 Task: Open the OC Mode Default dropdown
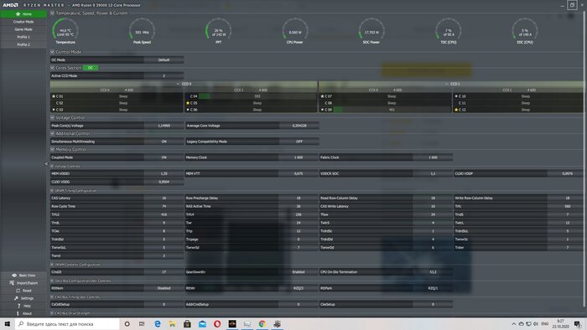click(x=164, y=59)
